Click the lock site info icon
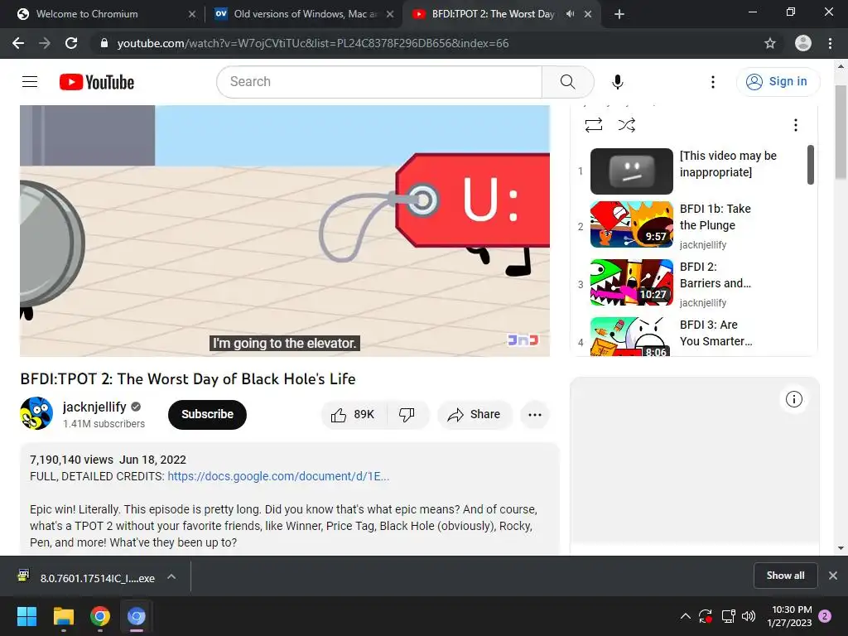848x636 pixels. click(104, 43)
